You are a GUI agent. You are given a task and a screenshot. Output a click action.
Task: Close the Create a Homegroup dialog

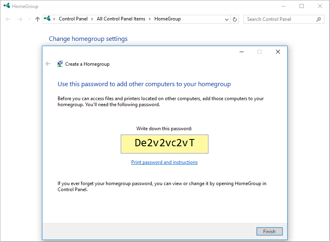[278, 52]
